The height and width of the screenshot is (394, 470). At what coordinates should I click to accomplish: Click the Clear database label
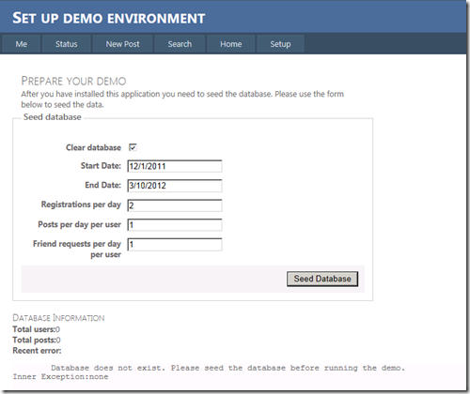(93, 147)
